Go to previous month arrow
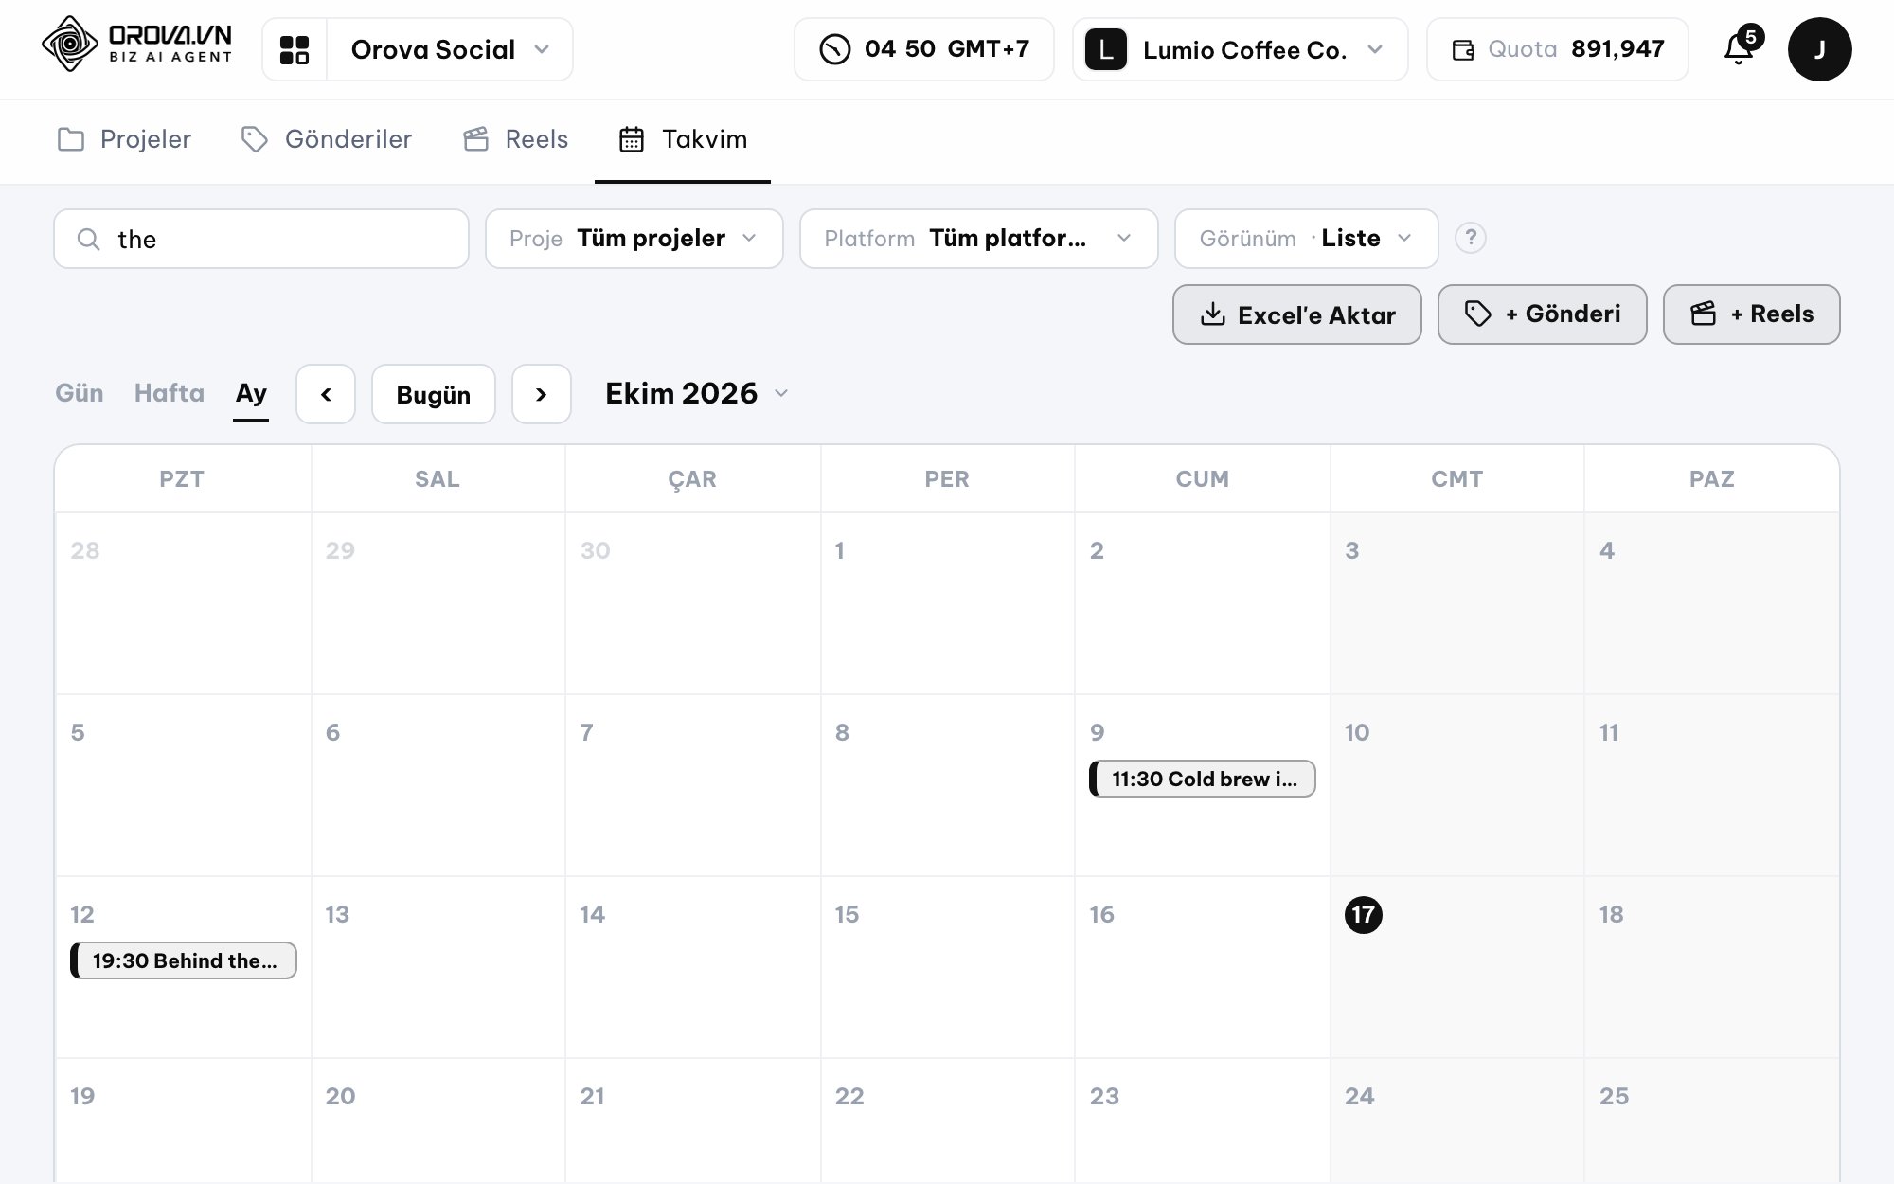Viewport: 1894px width, 1184px height. coord(326,394)
